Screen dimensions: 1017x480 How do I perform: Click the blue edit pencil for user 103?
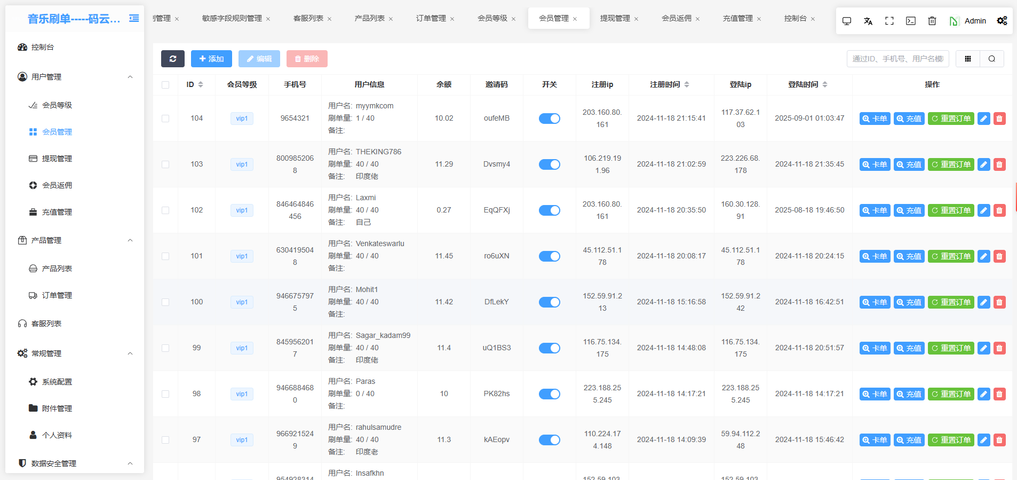pos(983,164)
